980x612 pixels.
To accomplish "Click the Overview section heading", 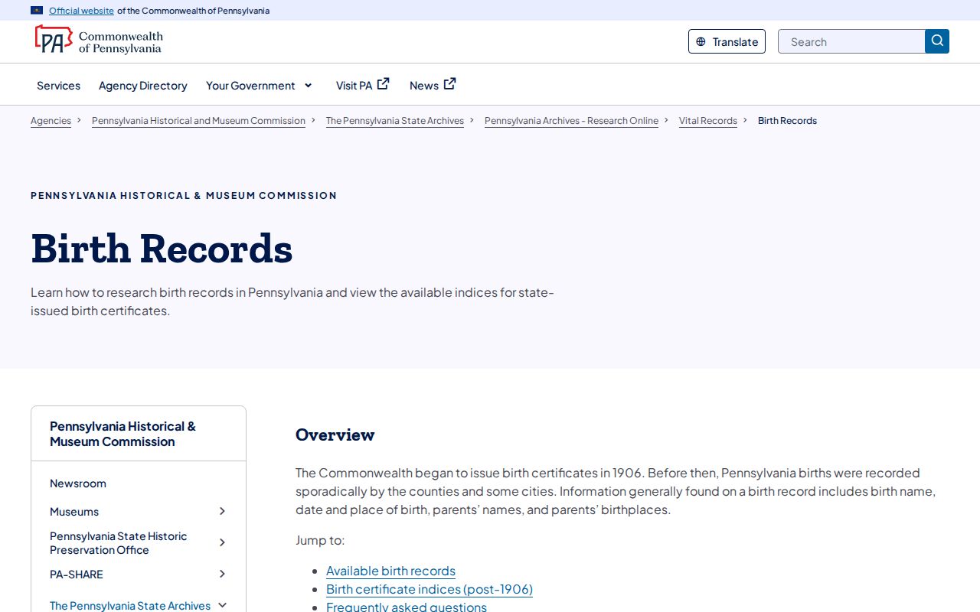I will 335,435.
